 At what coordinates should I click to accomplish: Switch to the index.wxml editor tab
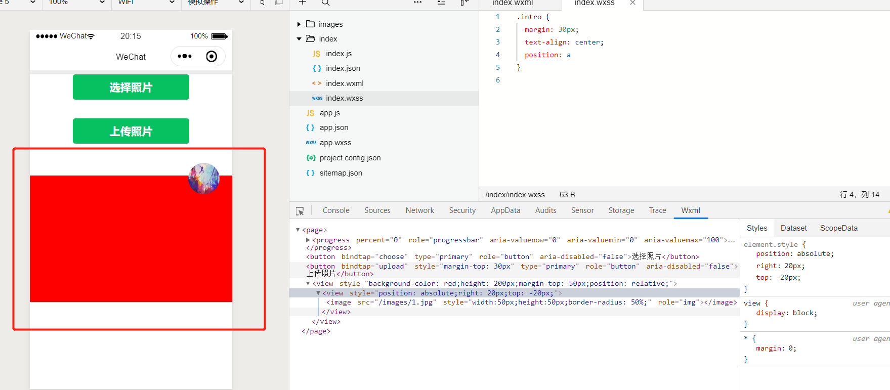click(x=513, y=3)
